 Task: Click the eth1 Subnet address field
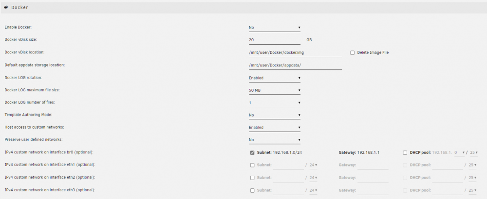[288, 165]
